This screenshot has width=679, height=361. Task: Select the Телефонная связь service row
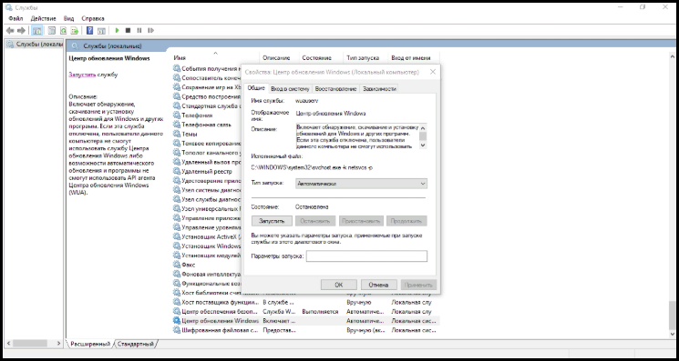coord(207,125)
